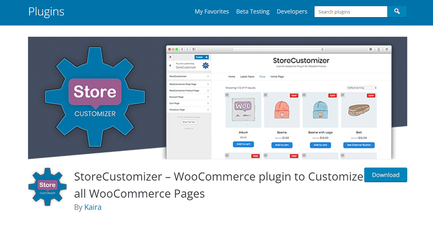Select Home Page in preview menu
The image size is (433, 225).
277,76
